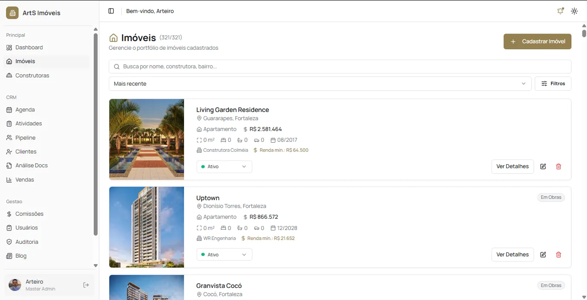Open status dropdown for Living Garden Residence
This screenshot has height=300, width=587.
pos(224,167)
